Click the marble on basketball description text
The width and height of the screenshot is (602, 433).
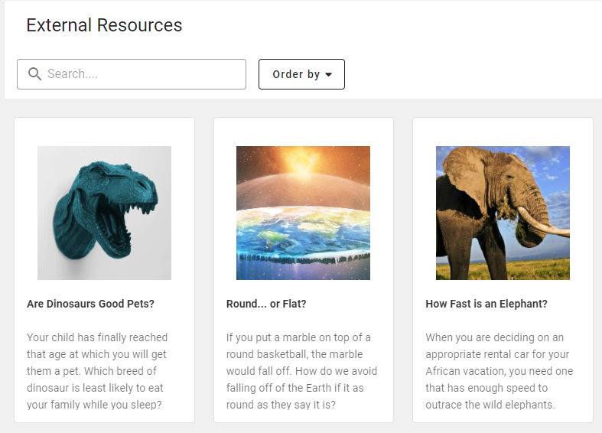pos(302,371)
